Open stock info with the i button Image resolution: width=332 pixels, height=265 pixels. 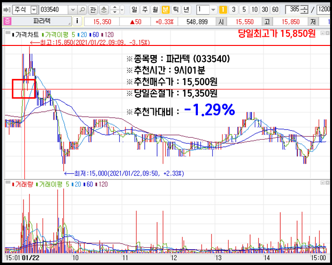(77, 22)
